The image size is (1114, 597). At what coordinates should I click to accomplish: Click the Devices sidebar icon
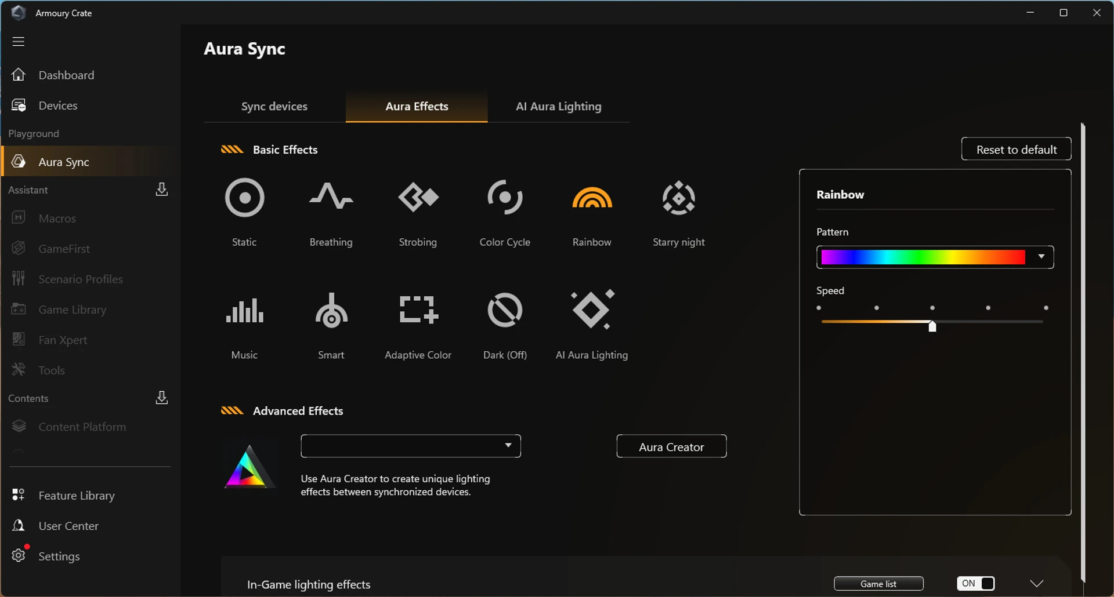pos(19,105)
